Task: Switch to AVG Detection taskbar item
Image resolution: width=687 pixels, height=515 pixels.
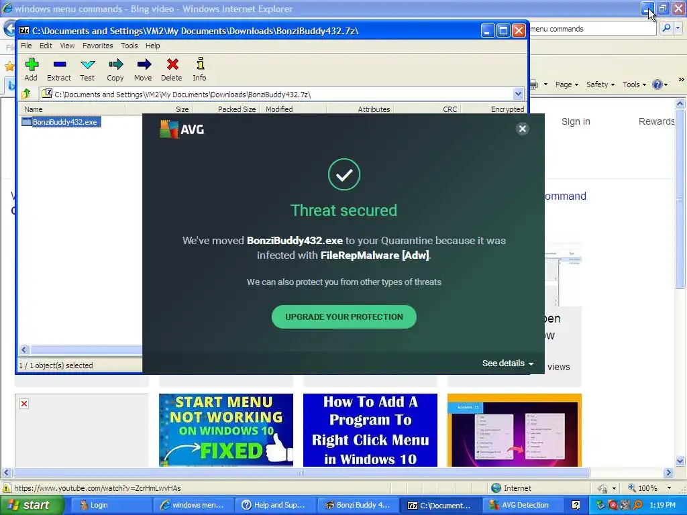Action: click(523, 505)
